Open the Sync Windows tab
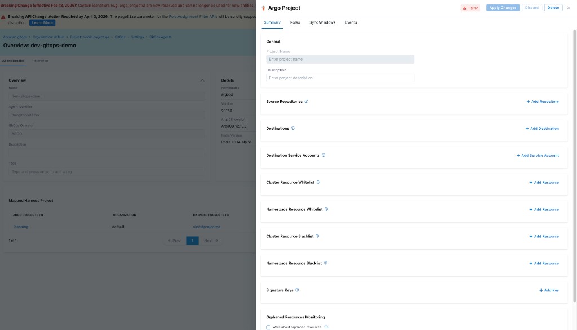Screen dimensions: 577x330 322,22
